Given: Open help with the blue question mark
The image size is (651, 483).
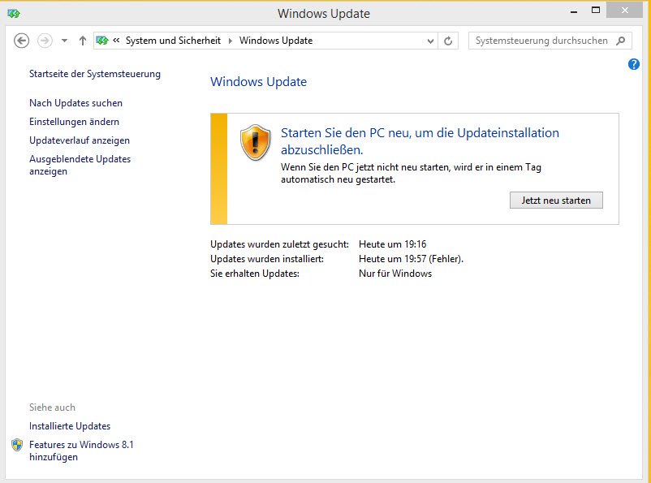Looking at the screenshot, I should [x=634, y=64].
